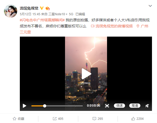
Task: Enter fullscreen with the fullscreen icon
Action: [107, 106]
